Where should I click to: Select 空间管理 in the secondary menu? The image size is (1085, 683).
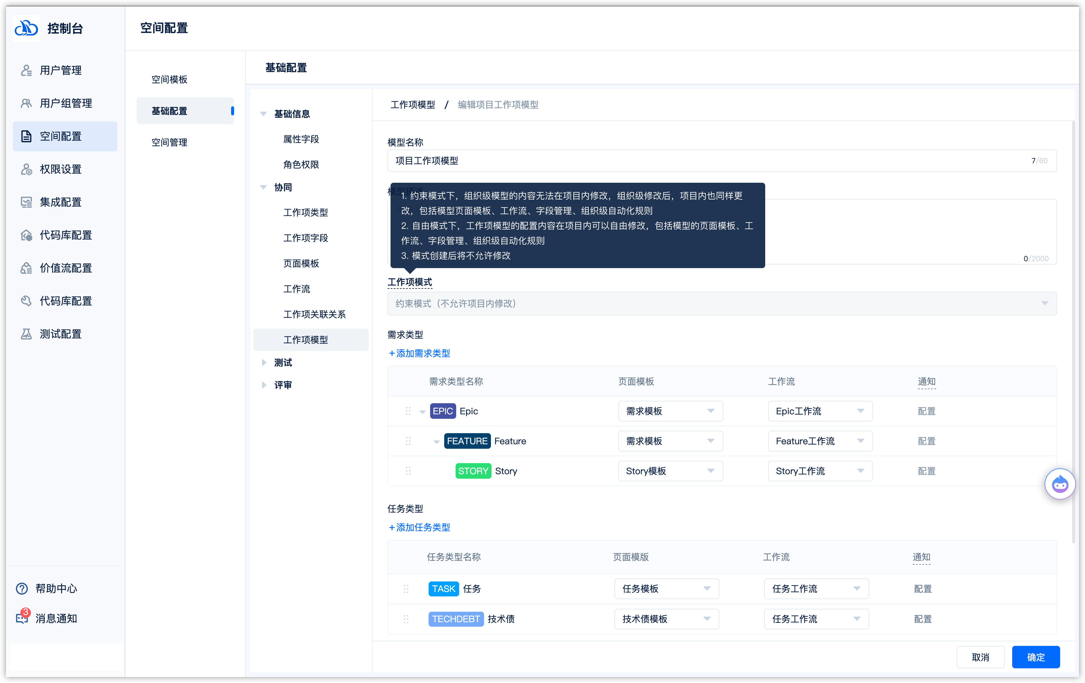point(169,142)
